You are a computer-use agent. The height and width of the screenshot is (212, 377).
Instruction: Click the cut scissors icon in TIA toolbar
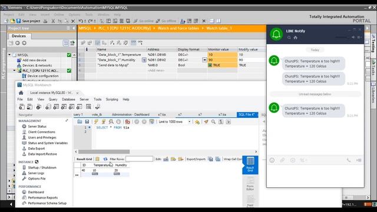(53, 21)
